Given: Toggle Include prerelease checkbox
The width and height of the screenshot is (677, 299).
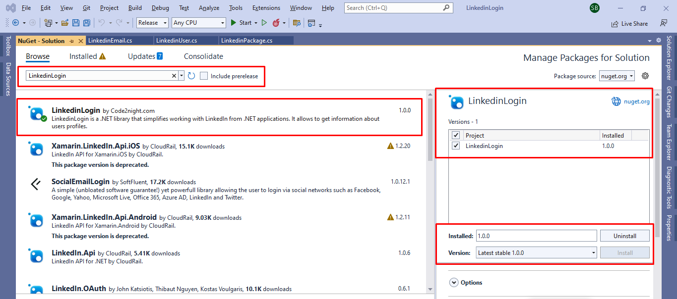Looking at the screenshot, I should tap(204, 76).
